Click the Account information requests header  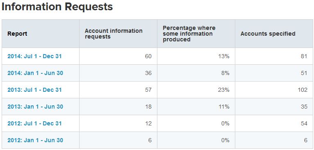click(x=114, y=34)
